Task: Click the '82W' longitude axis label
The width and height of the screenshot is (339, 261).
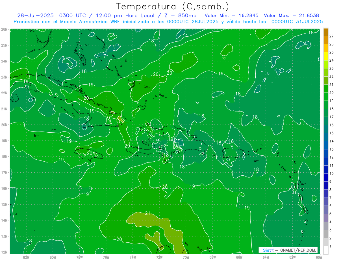Action: click(26, 257)
